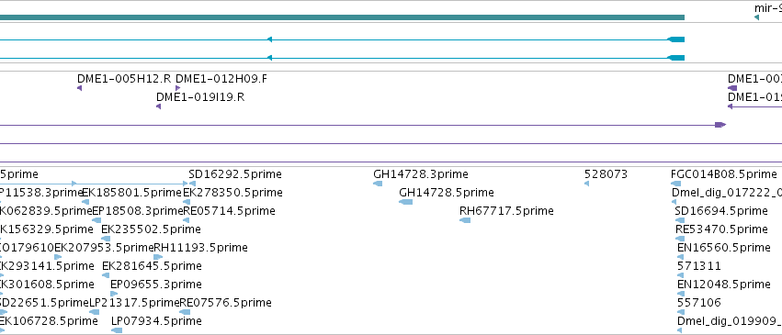782x335 pixels.
Task: Click the LP07934.5prime feature glyph
Action: (x=117, y=330)
